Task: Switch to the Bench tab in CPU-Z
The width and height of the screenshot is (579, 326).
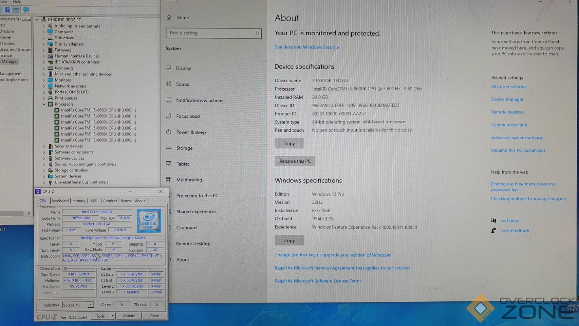Action: coord(126,201)
